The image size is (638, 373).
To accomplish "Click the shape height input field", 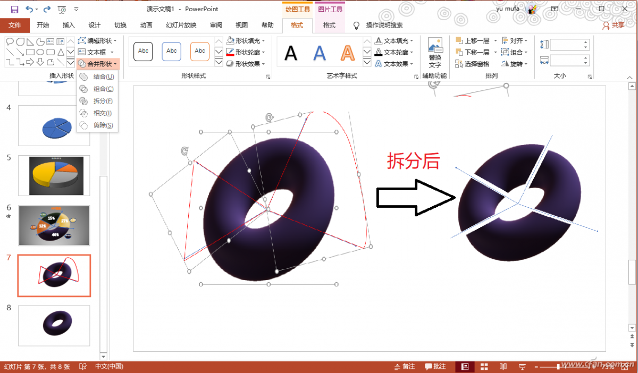I will point(570,45).
